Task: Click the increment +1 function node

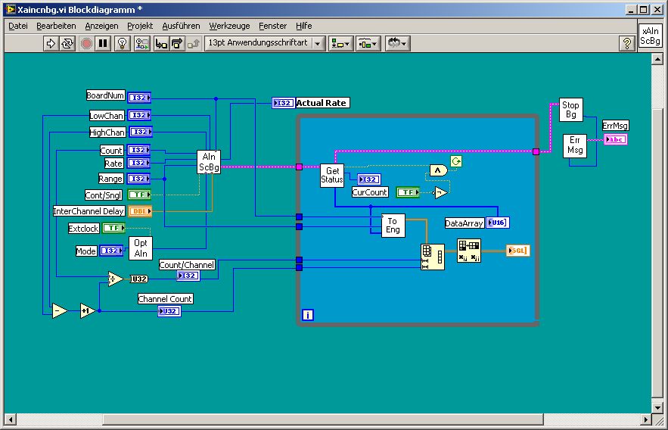Action: point(87,311)
